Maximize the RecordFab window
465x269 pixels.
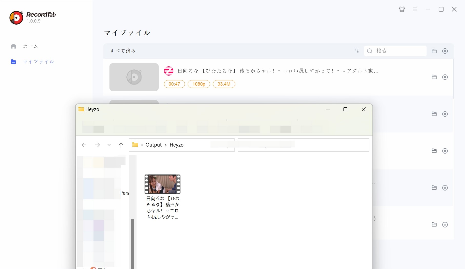coord(441,9)
